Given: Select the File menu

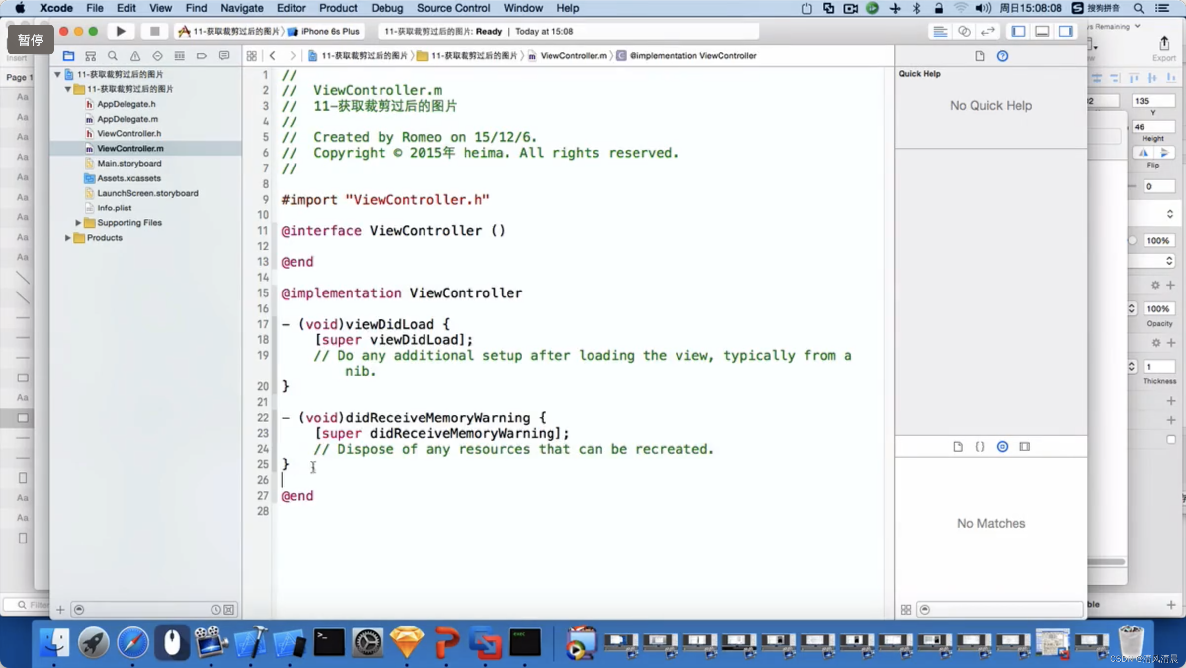Looking at the screenshot, I should (95, 8).
